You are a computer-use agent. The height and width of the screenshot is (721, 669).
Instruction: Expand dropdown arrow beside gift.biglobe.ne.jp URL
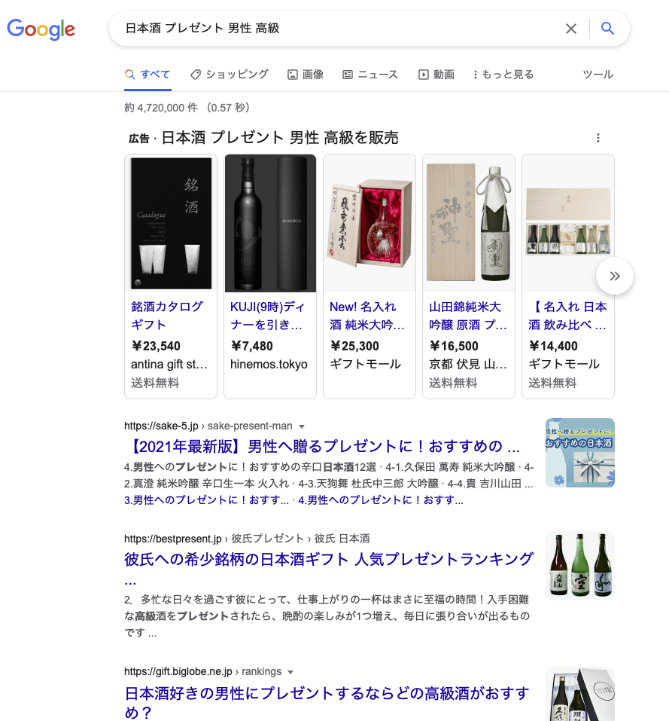pos(290,672)
